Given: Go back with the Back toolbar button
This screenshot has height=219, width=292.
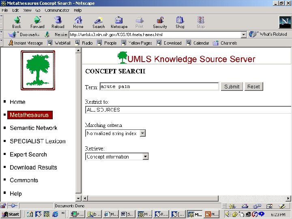Looking at the screenshot, I should (x=17, y=22).
